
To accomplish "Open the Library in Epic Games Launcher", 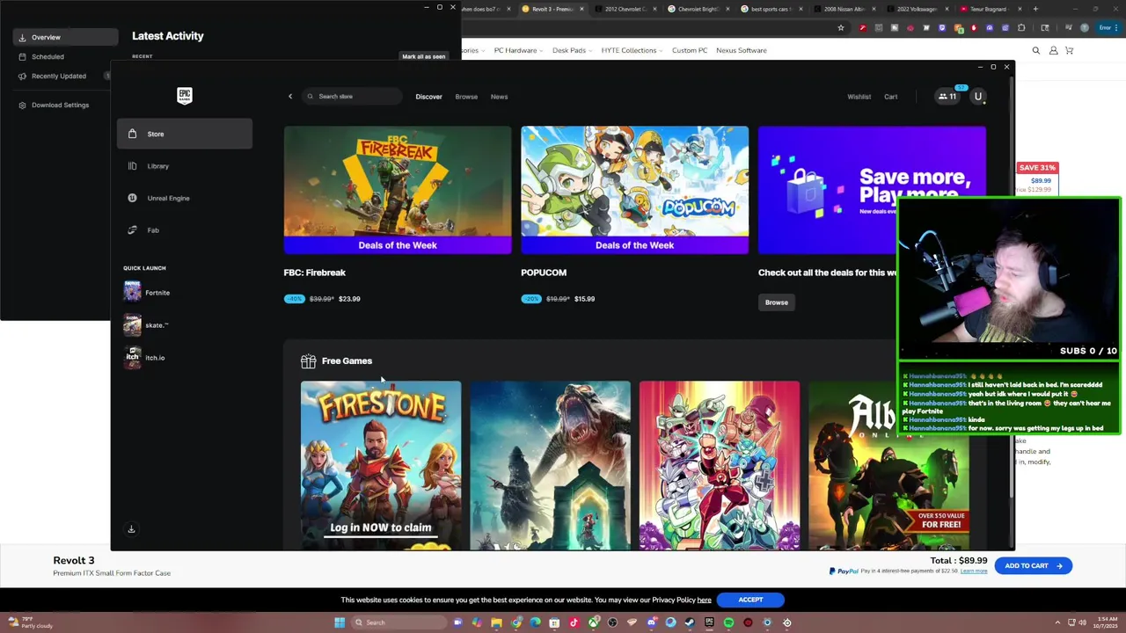I will (185, 166).
